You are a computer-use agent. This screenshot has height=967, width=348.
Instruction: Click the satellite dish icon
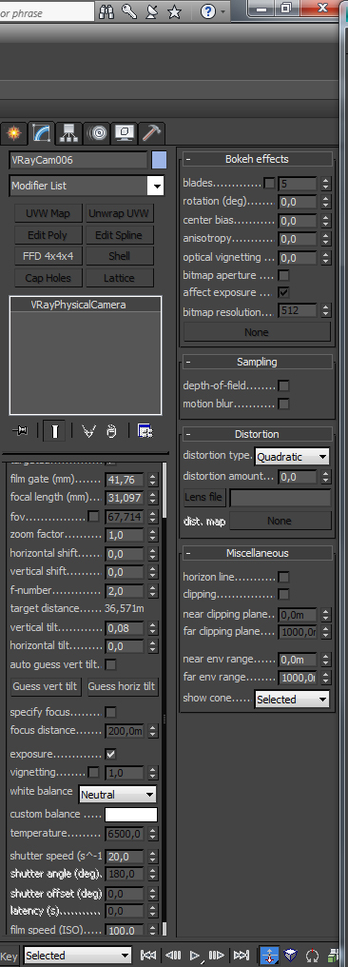point(152,11)
